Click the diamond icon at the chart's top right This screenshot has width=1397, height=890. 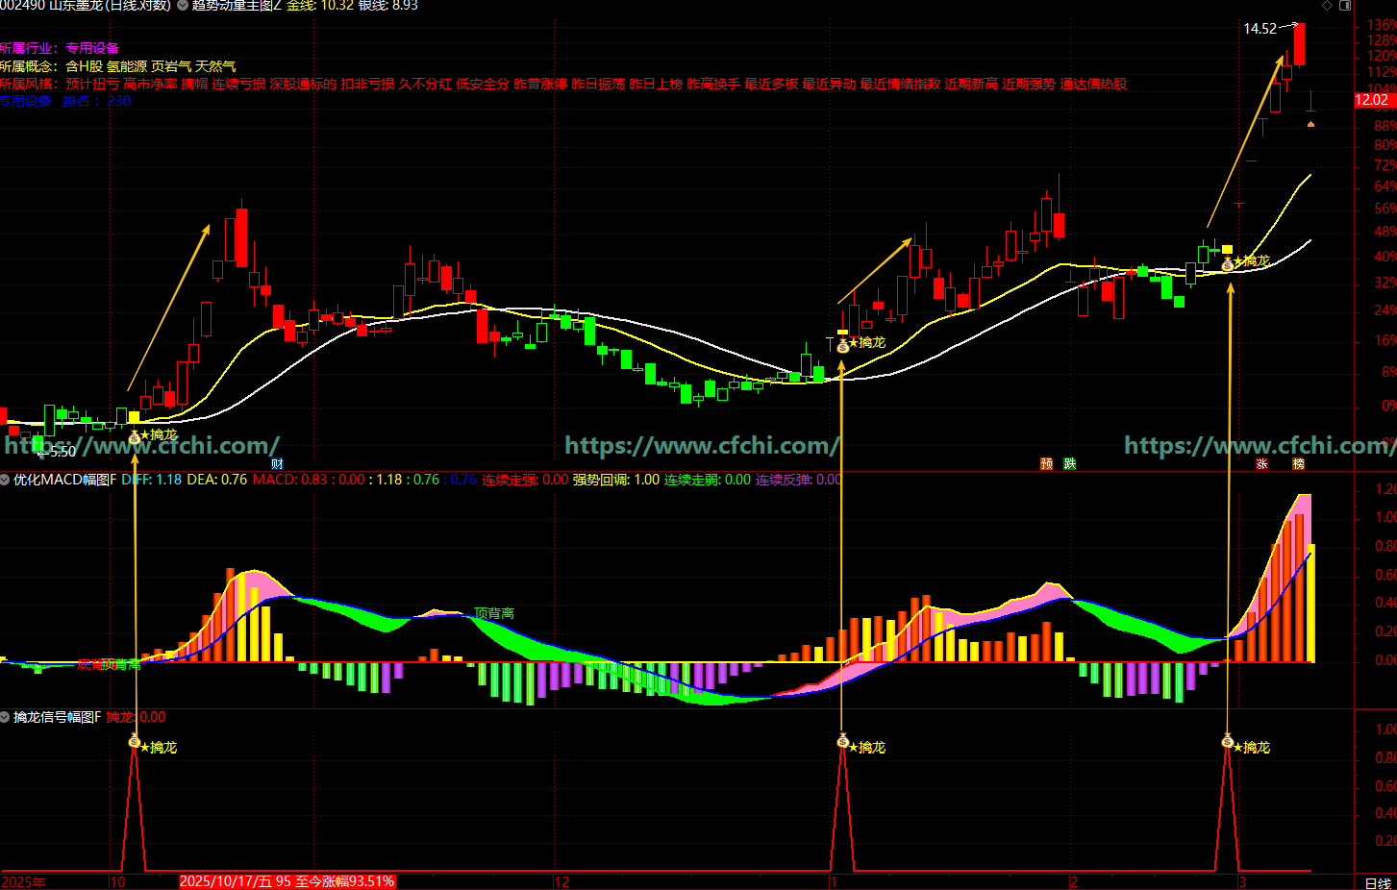pos(1328,6)
